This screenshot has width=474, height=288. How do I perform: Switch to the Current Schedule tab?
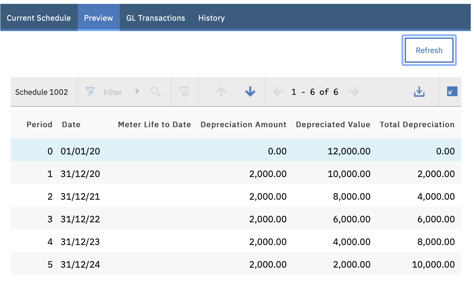click(39, 18)
